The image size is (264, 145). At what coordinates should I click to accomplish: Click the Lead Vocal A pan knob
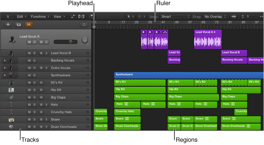click(x=85, y=40)
